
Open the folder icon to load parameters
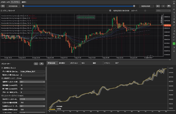point(36,64)
